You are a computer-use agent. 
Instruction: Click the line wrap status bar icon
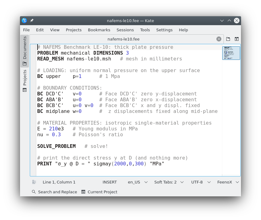point(34,182)
